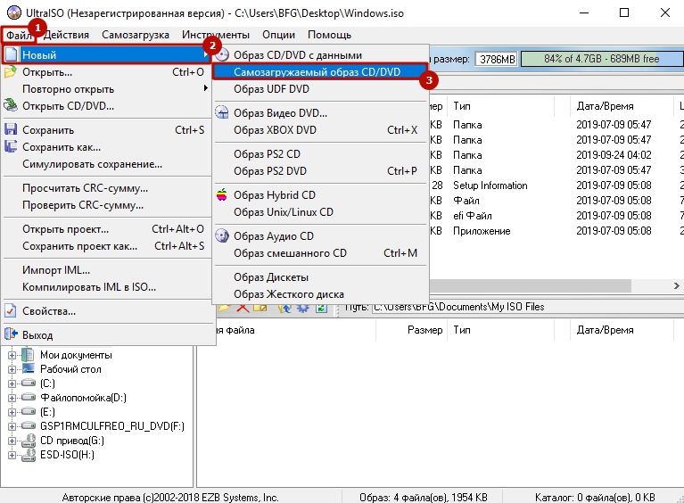Click the video disc icon for Образ Видео DVD...
The width and height of the screenshot is (684, 503).
(222, 112)
